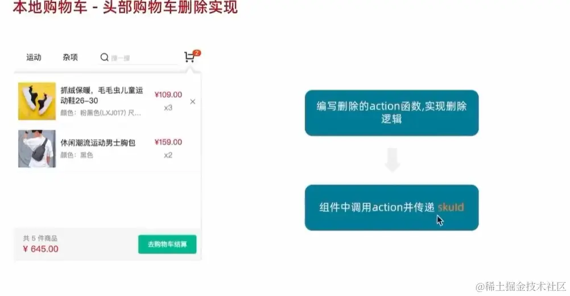Open the men's chest bag thumbnail

(37, 149)
